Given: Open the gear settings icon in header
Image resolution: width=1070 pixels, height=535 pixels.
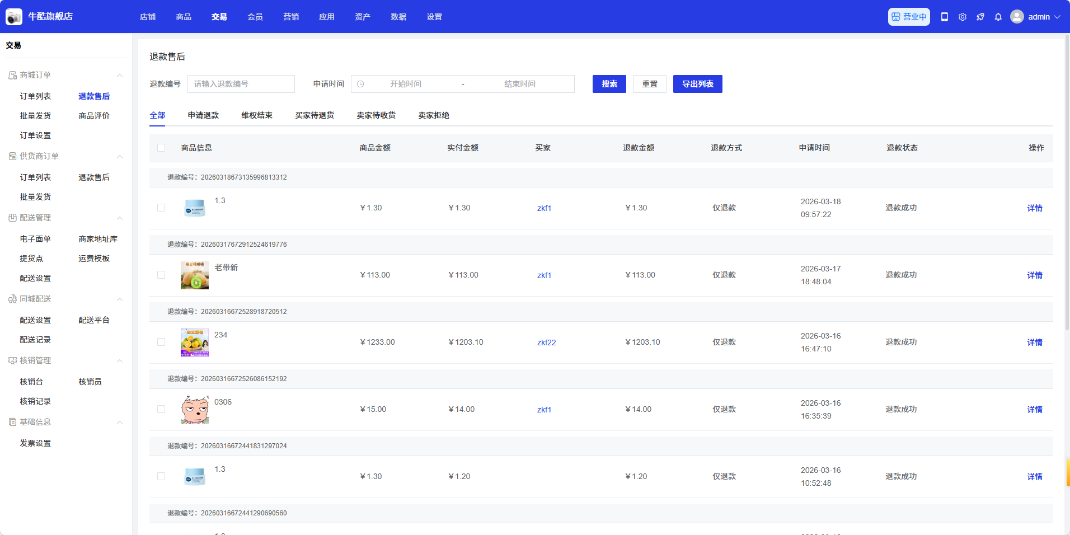Looking at the screenshot, I should 962,17.
